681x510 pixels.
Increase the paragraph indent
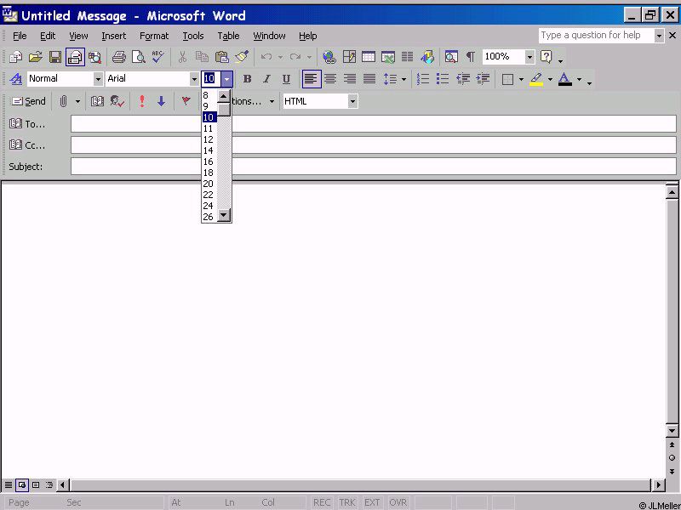click(x=483, y=79)
